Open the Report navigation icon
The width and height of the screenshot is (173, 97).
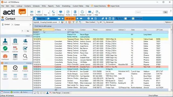[15, 57]
